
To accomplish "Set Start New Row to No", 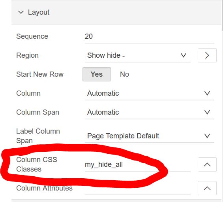I will pyautogui.click(x=124, y=74).
